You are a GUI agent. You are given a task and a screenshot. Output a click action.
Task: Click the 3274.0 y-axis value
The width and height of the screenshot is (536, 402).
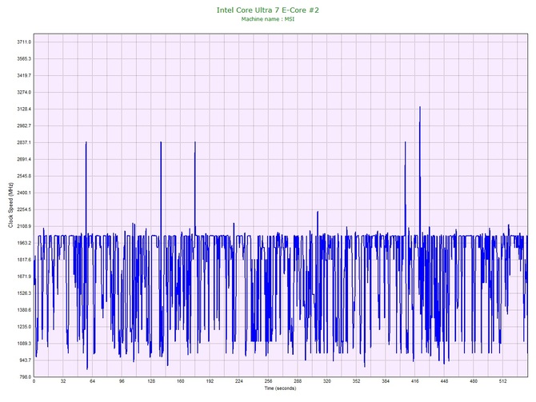click(24, 92)
